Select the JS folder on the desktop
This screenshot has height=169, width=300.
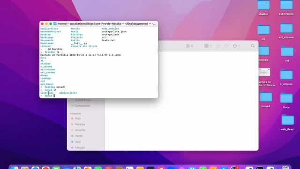point(263,30)
